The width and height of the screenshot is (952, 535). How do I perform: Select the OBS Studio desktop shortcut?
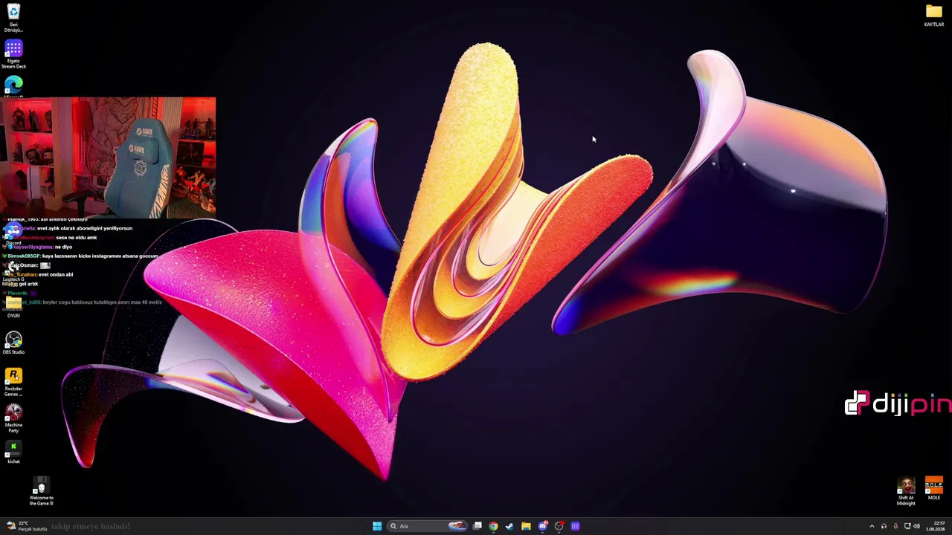(x=13, y=343)
